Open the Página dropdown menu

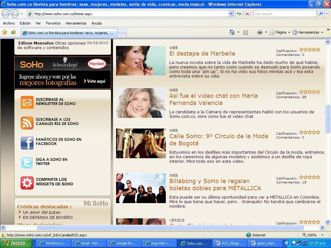coord(280,32)
